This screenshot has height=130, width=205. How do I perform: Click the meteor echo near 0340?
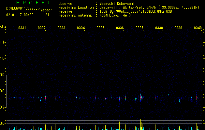197,98
